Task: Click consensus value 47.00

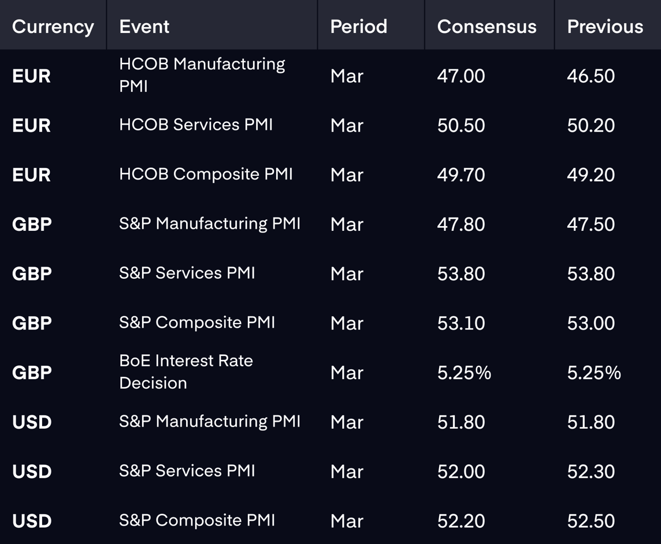Action: click(461, 76)
